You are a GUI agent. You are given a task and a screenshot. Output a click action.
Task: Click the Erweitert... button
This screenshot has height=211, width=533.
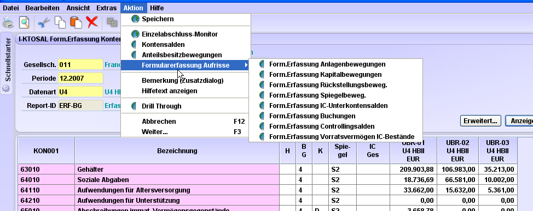point(480,120)
